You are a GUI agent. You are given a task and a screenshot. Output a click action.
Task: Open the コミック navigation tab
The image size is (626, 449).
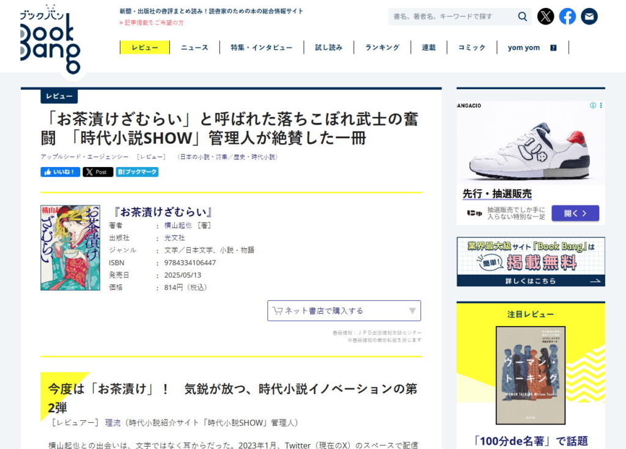(x=471, y=47)
